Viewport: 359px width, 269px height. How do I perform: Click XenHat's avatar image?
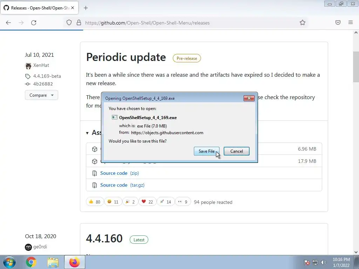[x=28, y=65]
